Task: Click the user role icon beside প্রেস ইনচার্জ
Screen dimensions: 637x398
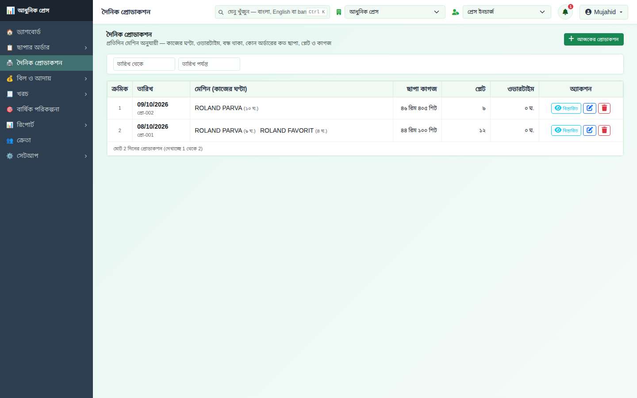Action: click(x=455, y=12)
